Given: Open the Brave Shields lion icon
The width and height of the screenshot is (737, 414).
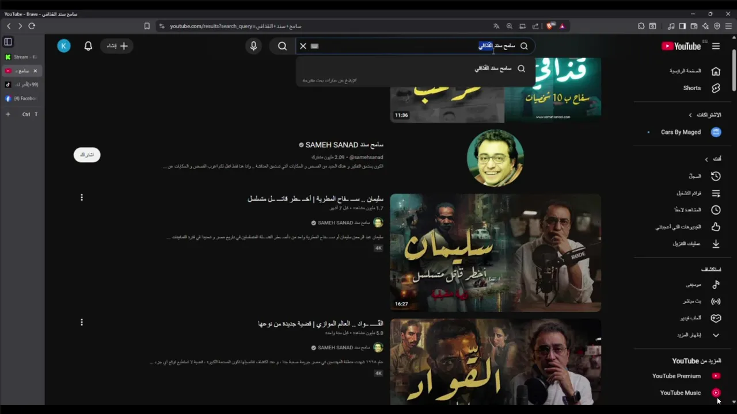Looking at the screenshot, I should coord(550,26).
